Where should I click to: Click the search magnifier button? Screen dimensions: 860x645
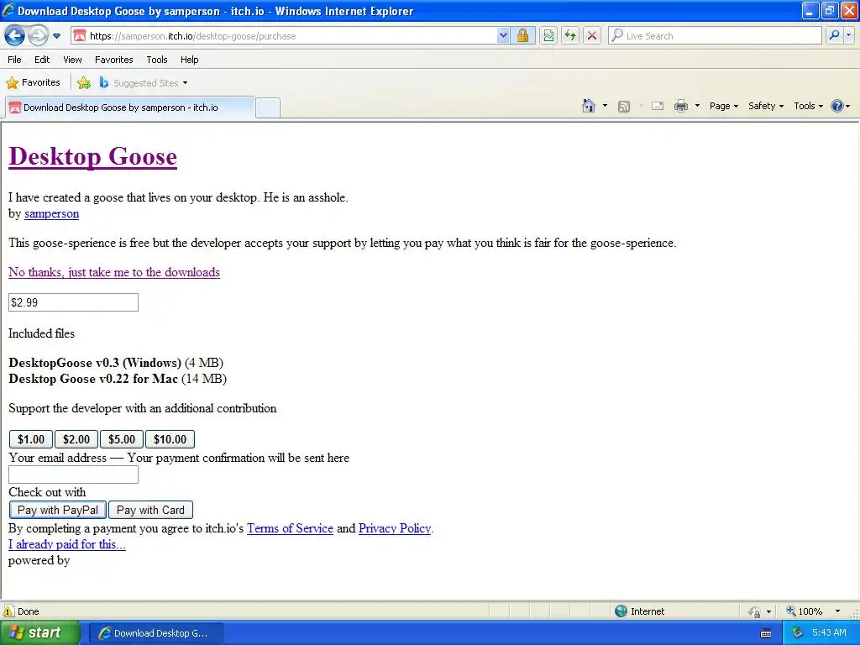pyautogui.click(x=834, y=35)
